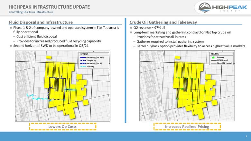Click the 'HIGHPEAK INFRASTRUCTURE UPDATE' title
This screenshot has width=251, height=141.
pyautogui.click(x=49, y=7)
